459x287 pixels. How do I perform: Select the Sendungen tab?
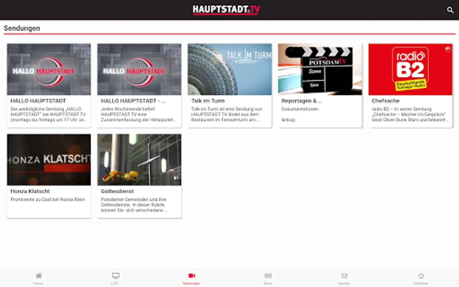click(x=191, y=278)
